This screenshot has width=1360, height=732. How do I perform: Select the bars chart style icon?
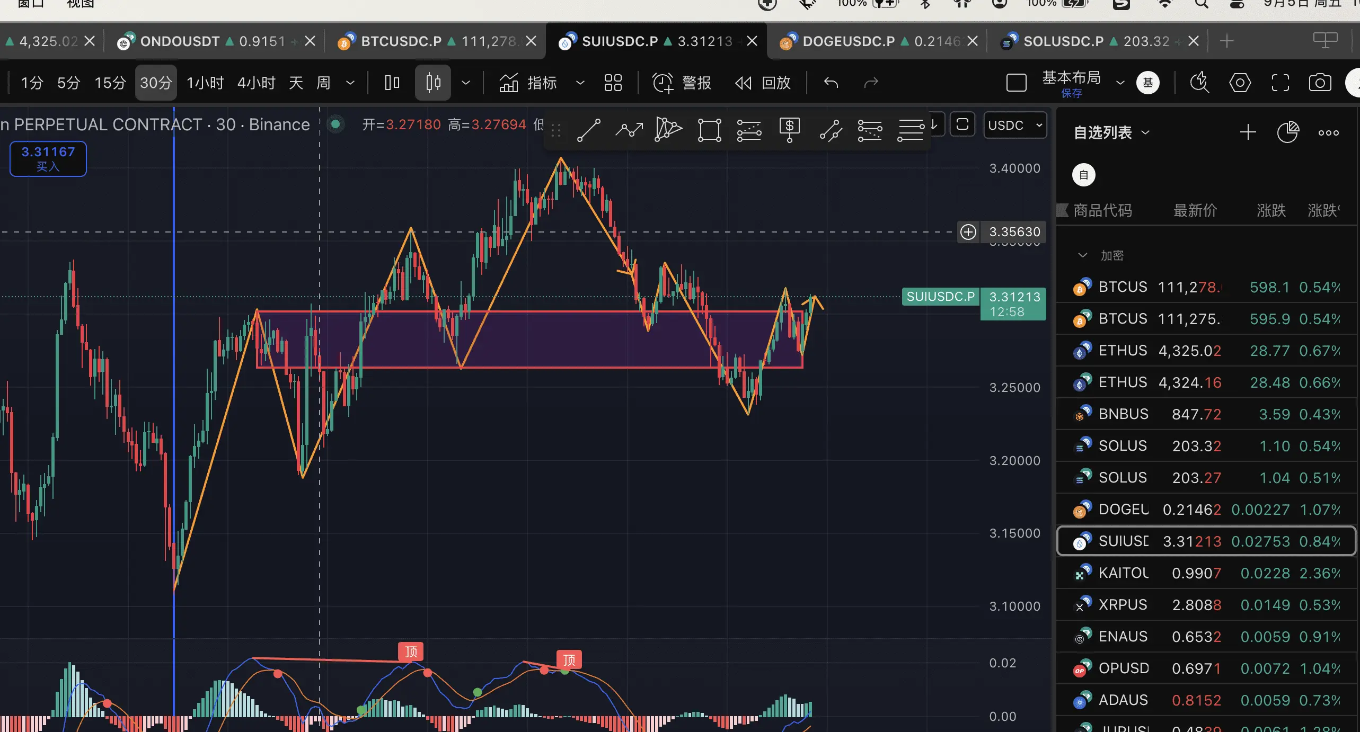click(392, 83)
